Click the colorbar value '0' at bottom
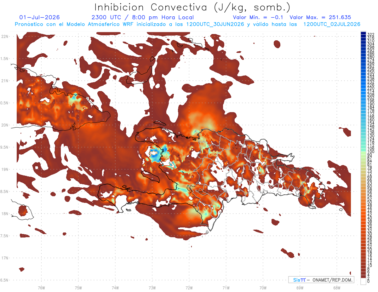Image resolution: width=378 pixels, height=292 pixels. tap(369, 281)
